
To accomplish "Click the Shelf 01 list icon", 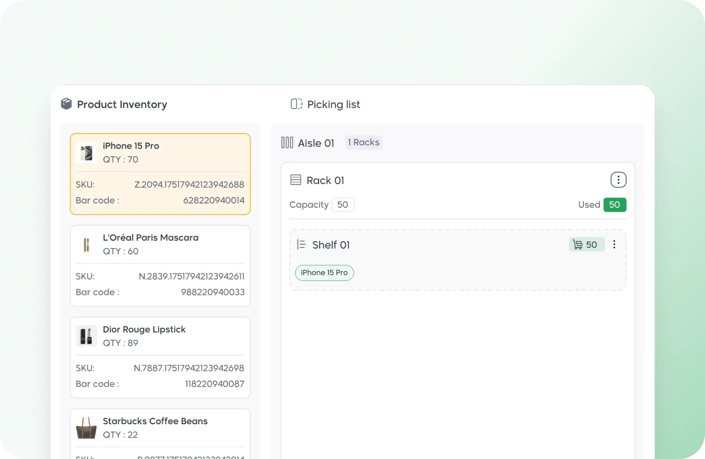I will click(x=301, y=244).
